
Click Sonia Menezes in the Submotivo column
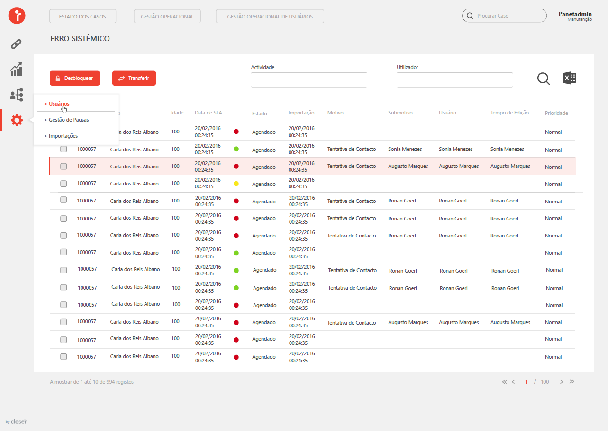(405, 149)
